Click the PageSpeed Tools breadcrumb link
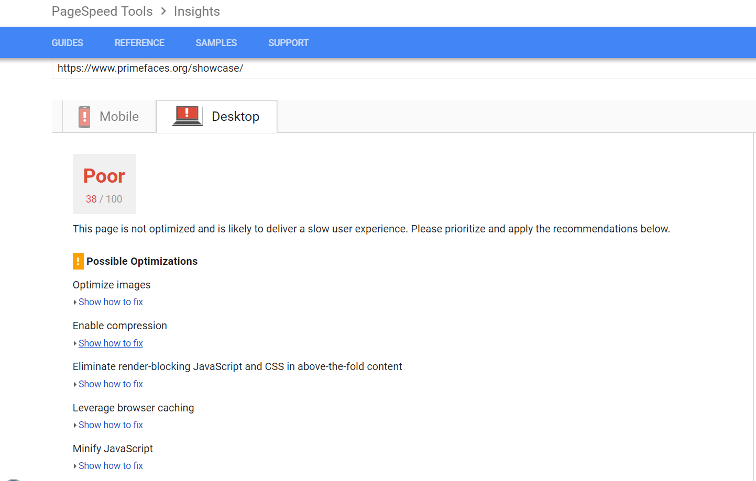 (x=102, y=11)
